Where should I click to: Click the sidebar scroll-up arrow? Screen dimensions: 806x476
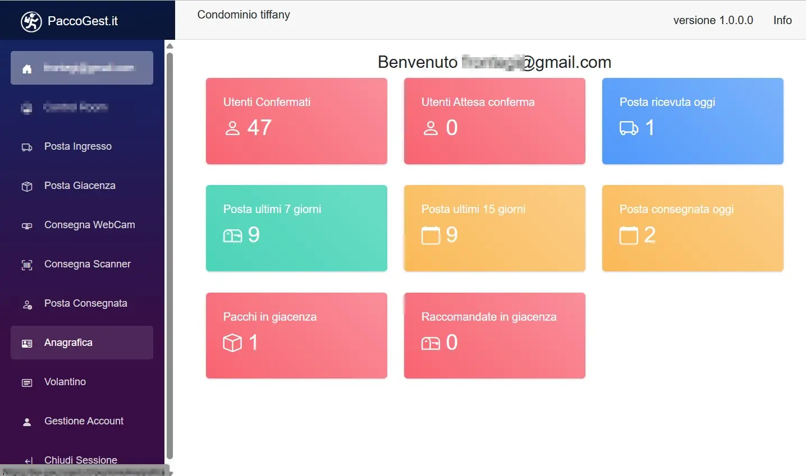pos(170,46)
